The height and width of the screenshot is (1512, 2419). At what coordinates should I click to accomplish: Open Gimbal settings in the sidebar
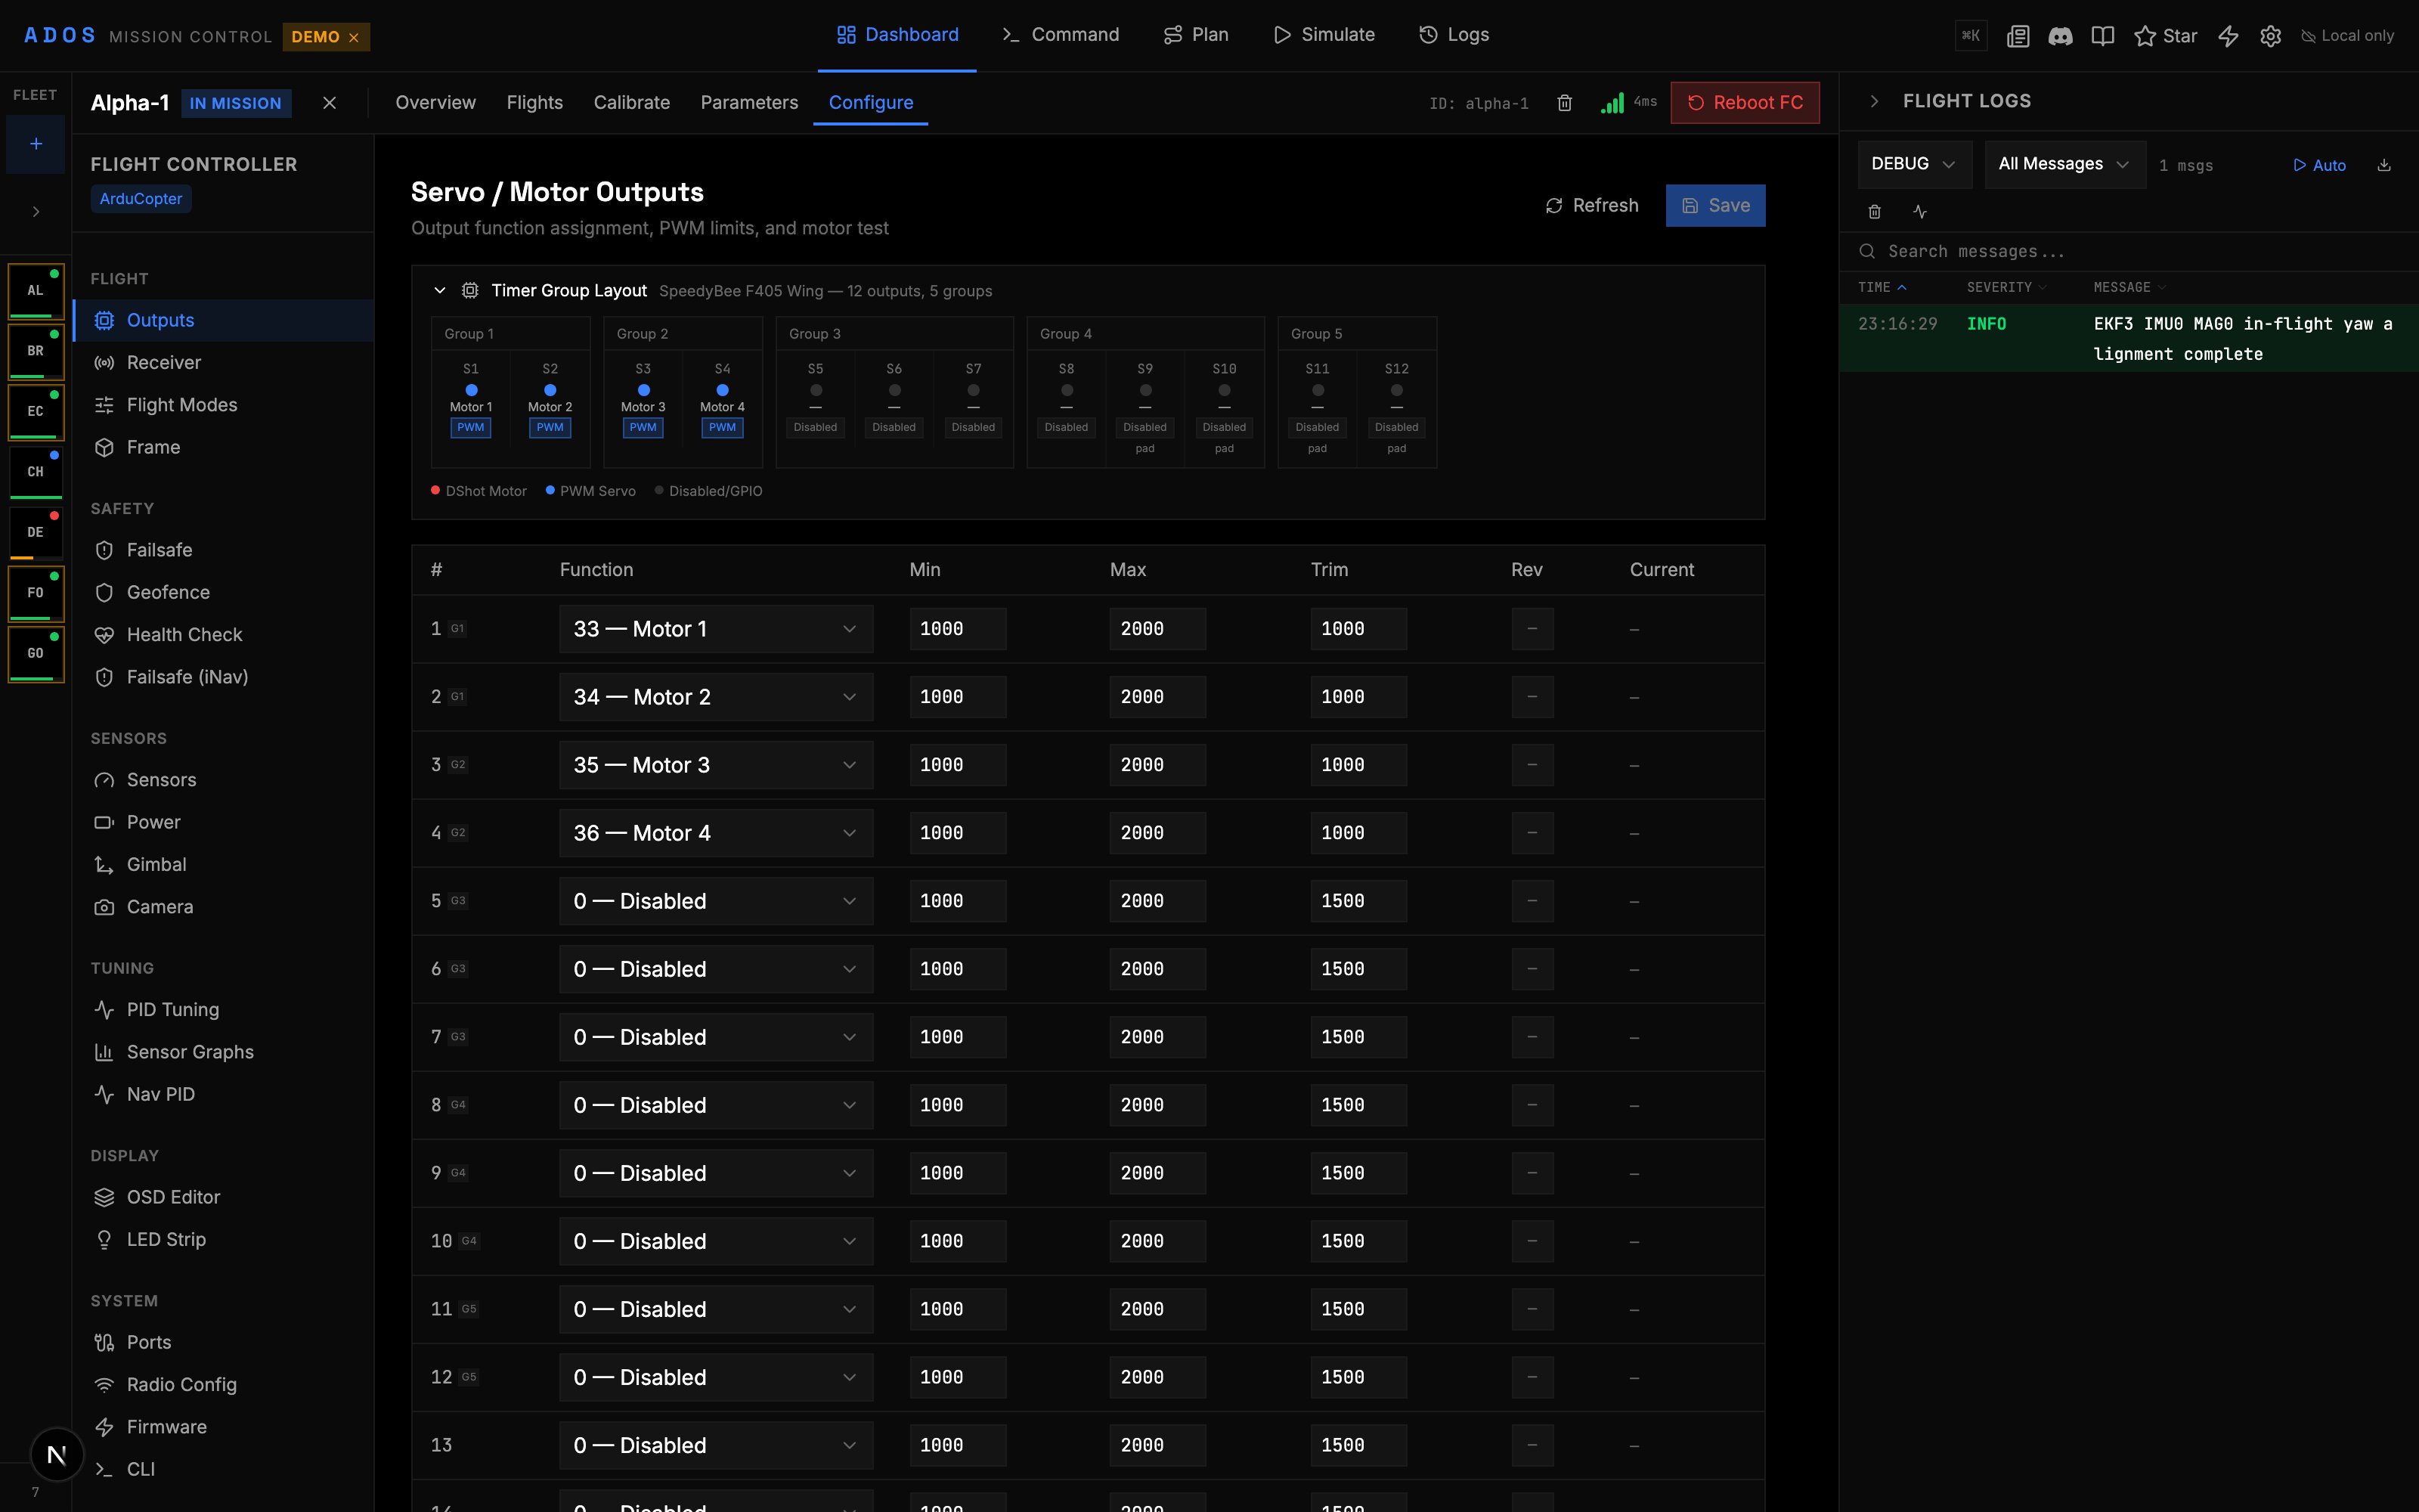pyautogui.click(x=224, y=865)
